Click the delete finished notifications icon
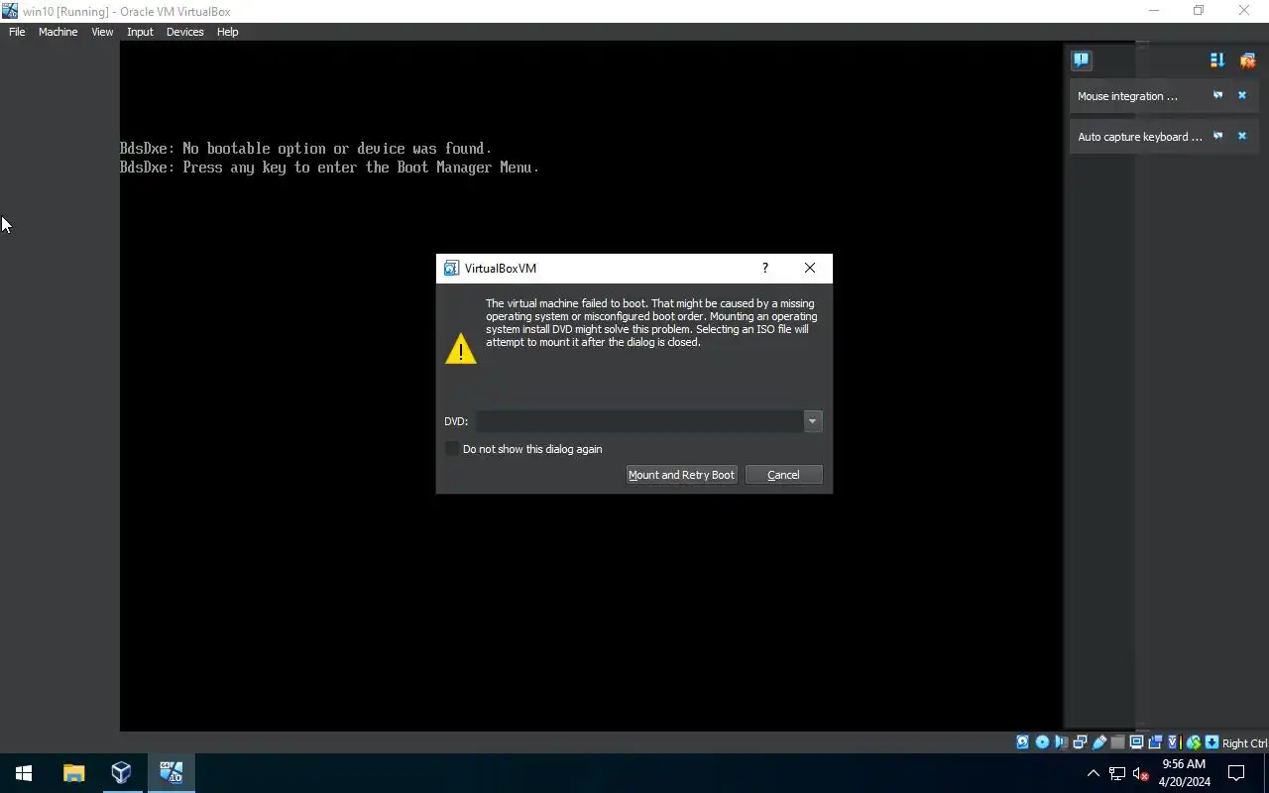Image resolution: width=1269 pixels, height=793 pixels. pyautogui.click(x=1247, y=60)
